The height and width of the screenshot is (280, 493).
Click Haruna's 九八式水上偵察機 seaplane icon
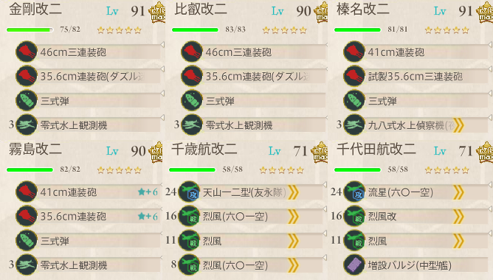click(x=354, y=125)
